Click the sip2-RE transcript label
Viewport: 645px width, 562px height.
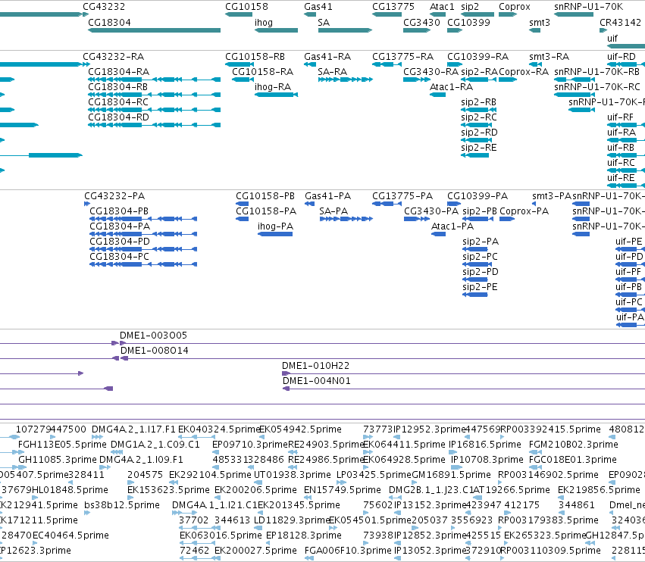(x=479, y=148)
